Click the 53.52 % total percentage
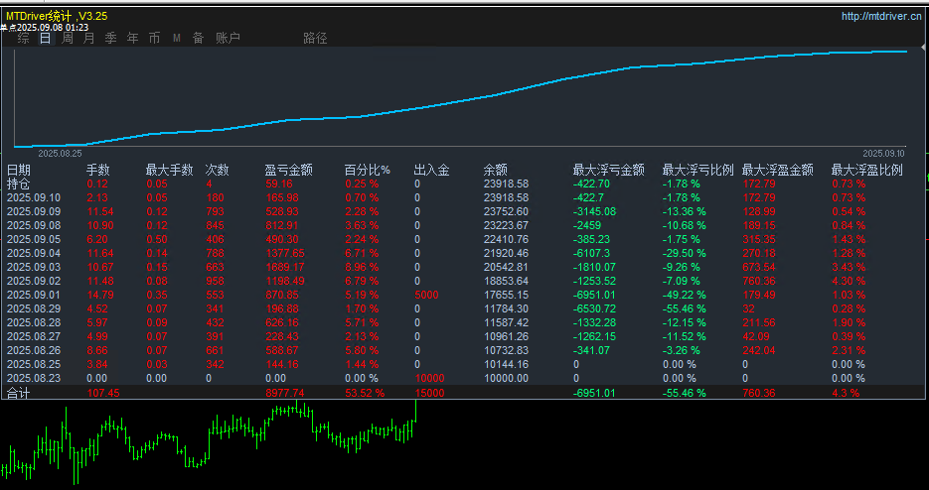 (365, 393)
